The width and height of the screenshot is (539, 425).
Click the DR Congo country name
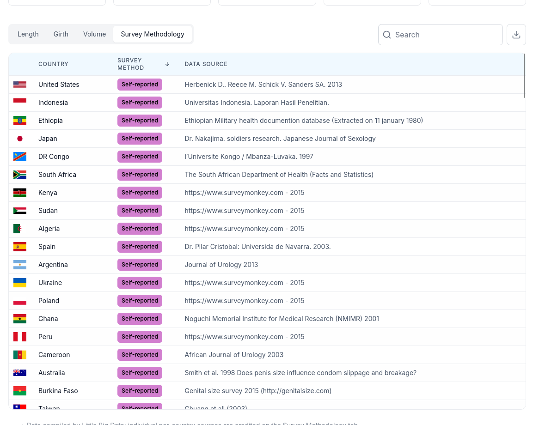pos(54,157)
